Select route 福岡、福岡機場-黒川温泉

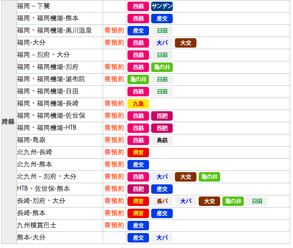(x=55, y=30)
